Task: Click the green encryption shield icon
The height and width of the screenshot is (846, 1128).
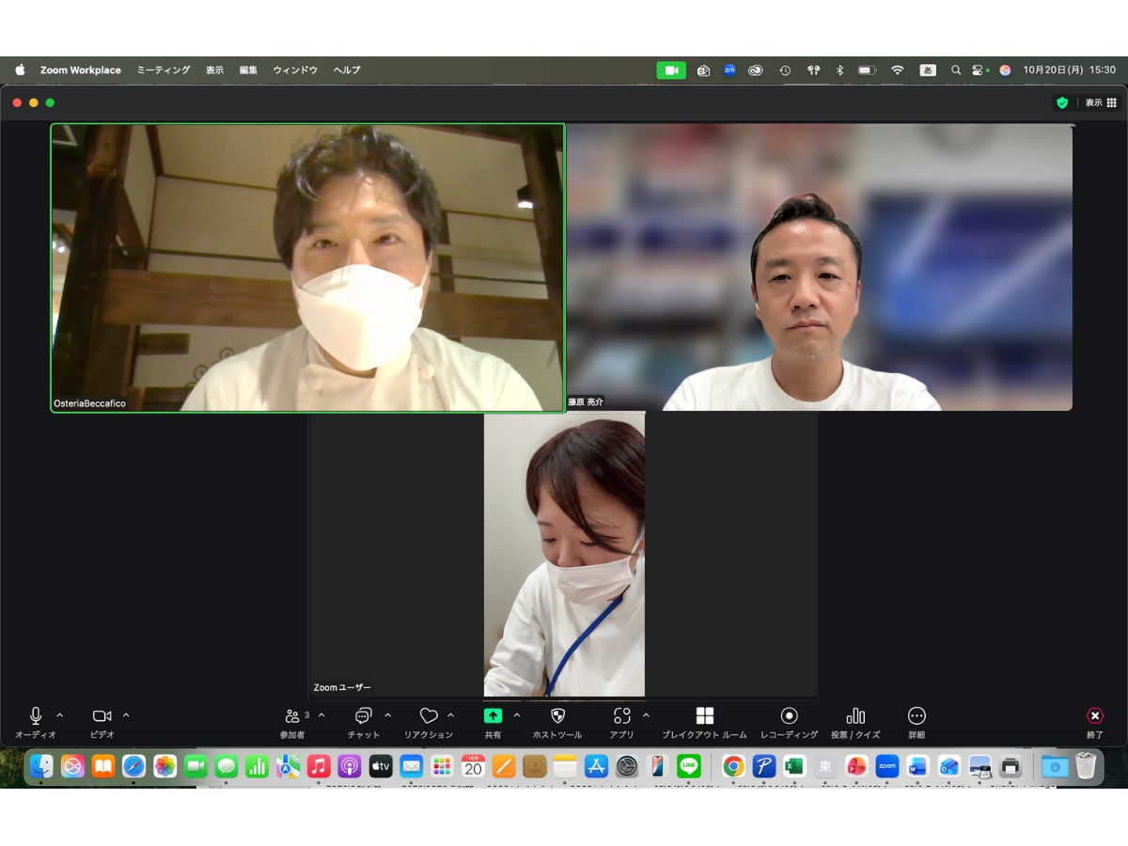Action: (1062, 102)
